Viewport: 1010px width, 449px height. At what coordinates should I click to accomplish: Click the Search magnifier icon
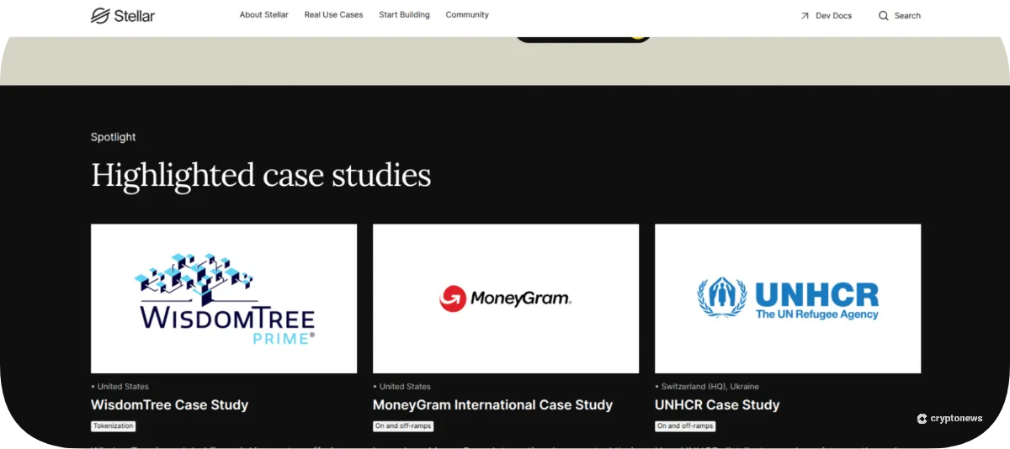tap(884, 16)
